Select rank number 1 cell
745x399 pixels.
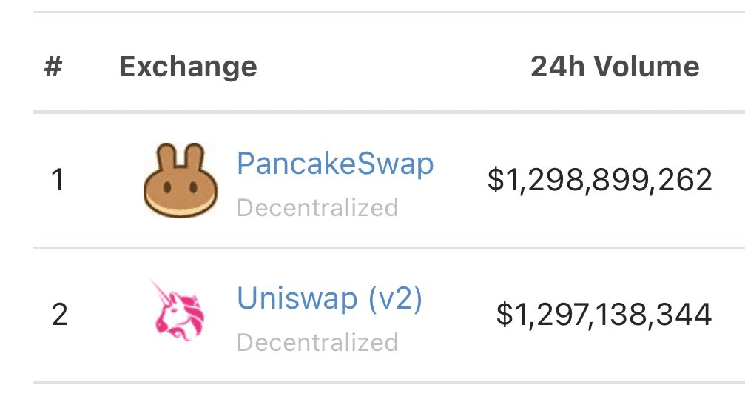(58, 180)
